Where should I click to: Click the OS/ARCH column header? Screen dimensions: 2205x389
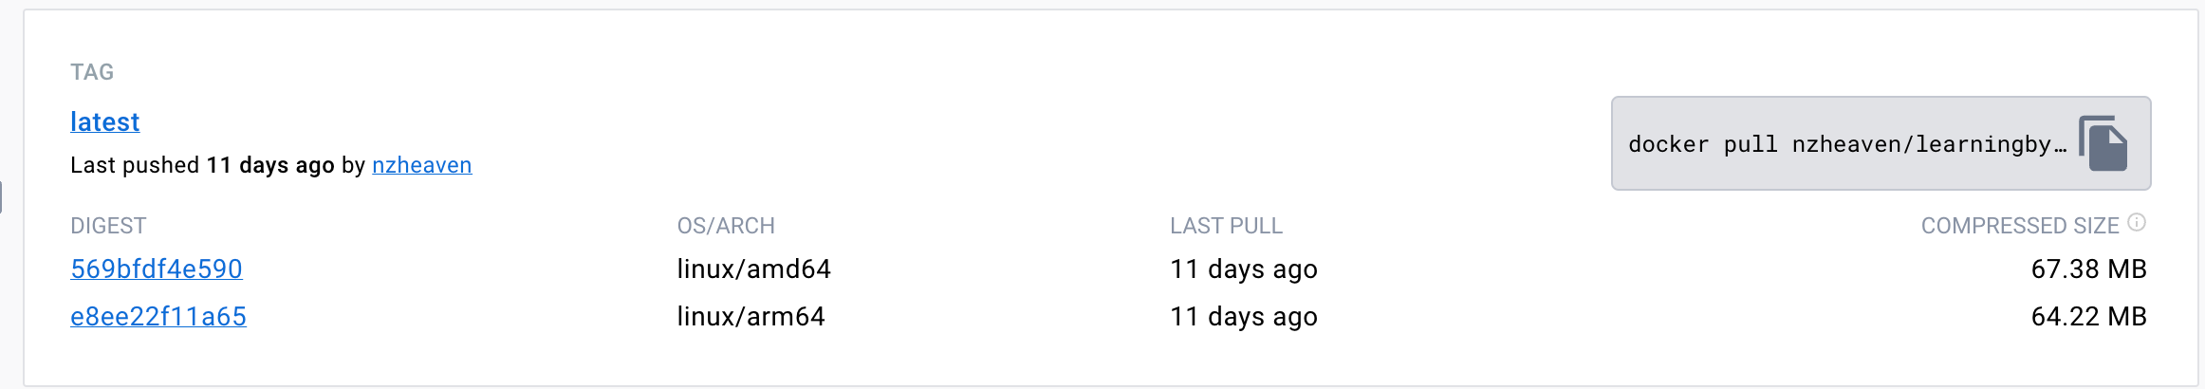(726, 226)
